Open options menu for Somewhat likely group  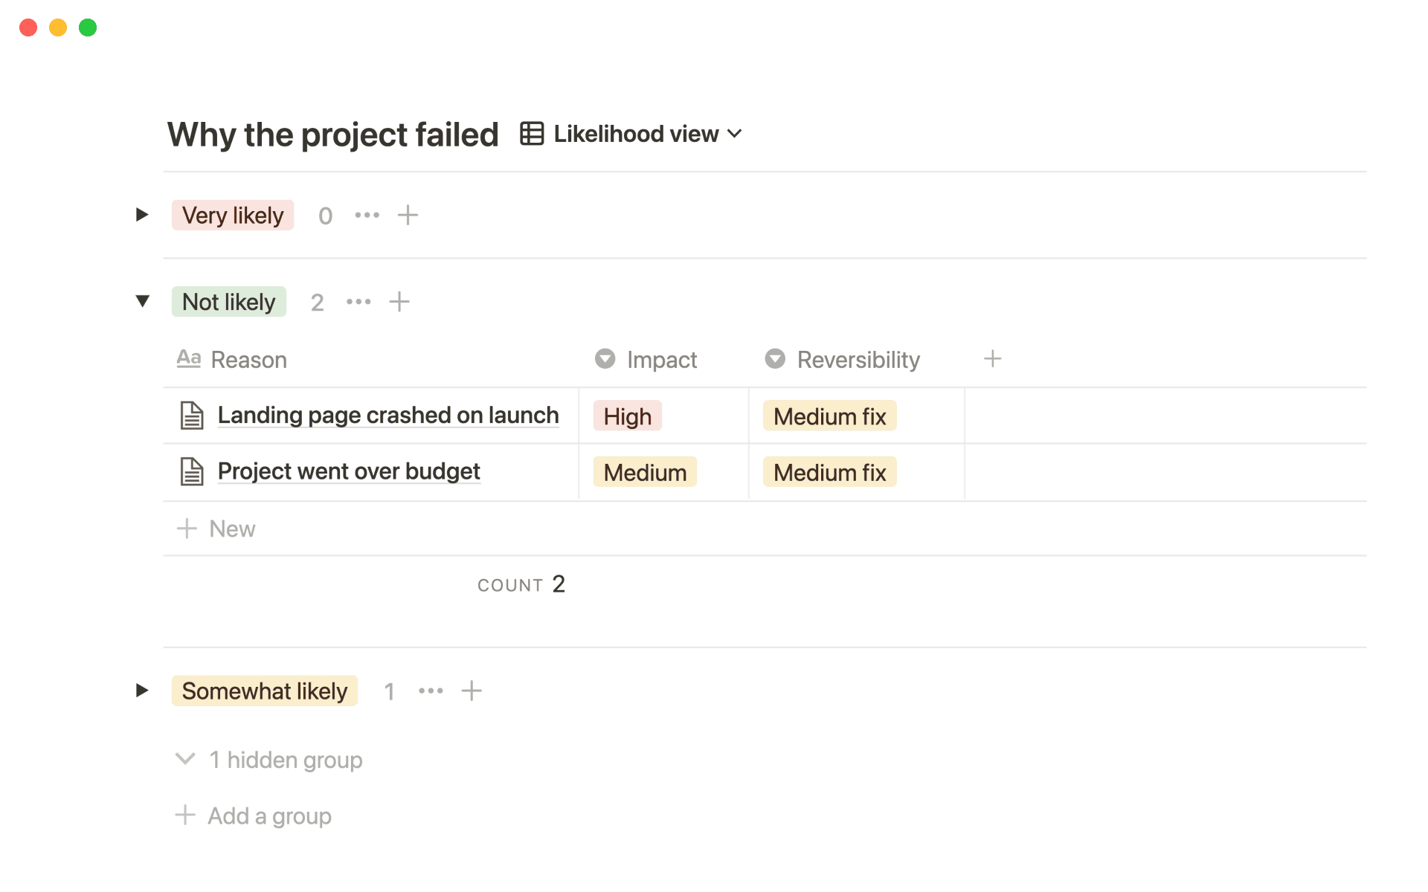tap(430, 691)
